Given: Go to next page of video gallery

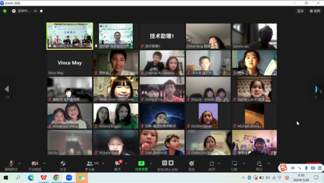Looking at the screenshot, I should pos(317,89).
